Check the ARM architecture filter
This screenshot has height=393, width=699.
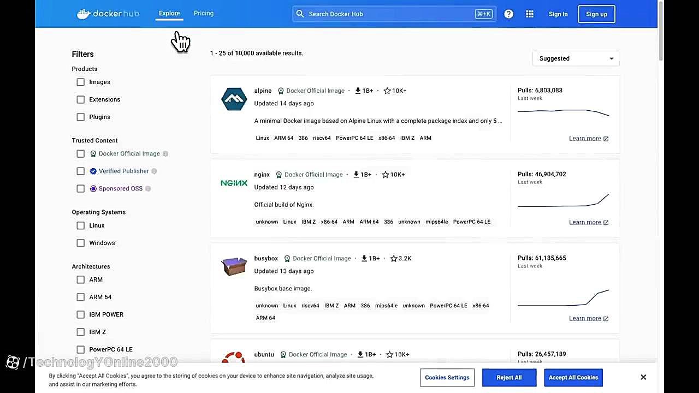81,279
